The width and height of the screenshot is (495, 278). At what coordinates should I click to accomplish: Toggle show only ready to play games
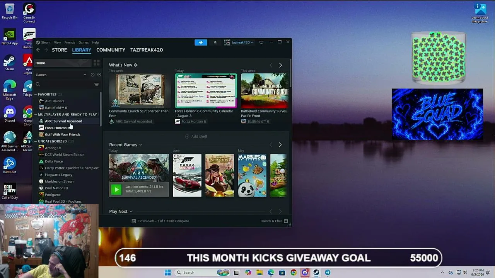pyautogui.click(x=99, y=75)
